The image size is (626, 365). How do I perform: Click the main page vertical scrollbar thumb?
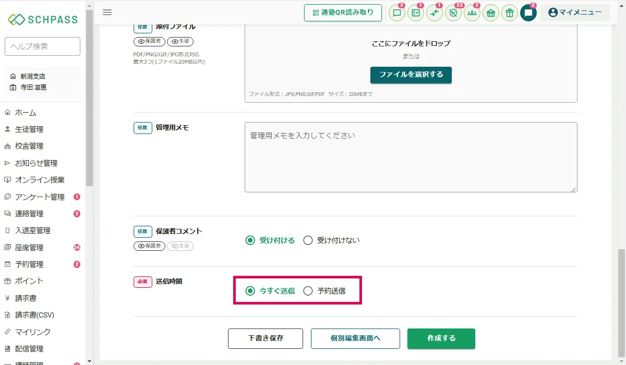tap(621, 302)
